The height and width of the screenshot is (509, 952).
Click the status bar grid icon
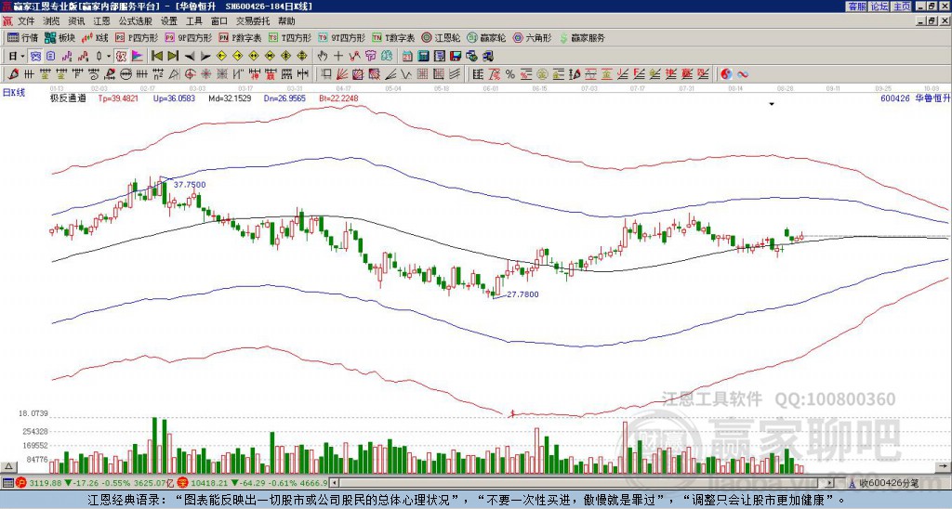[7, 483]
